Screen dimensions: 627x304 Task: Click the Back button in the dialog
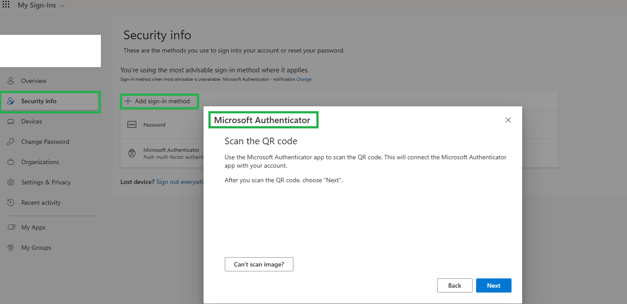pos(454,285)
